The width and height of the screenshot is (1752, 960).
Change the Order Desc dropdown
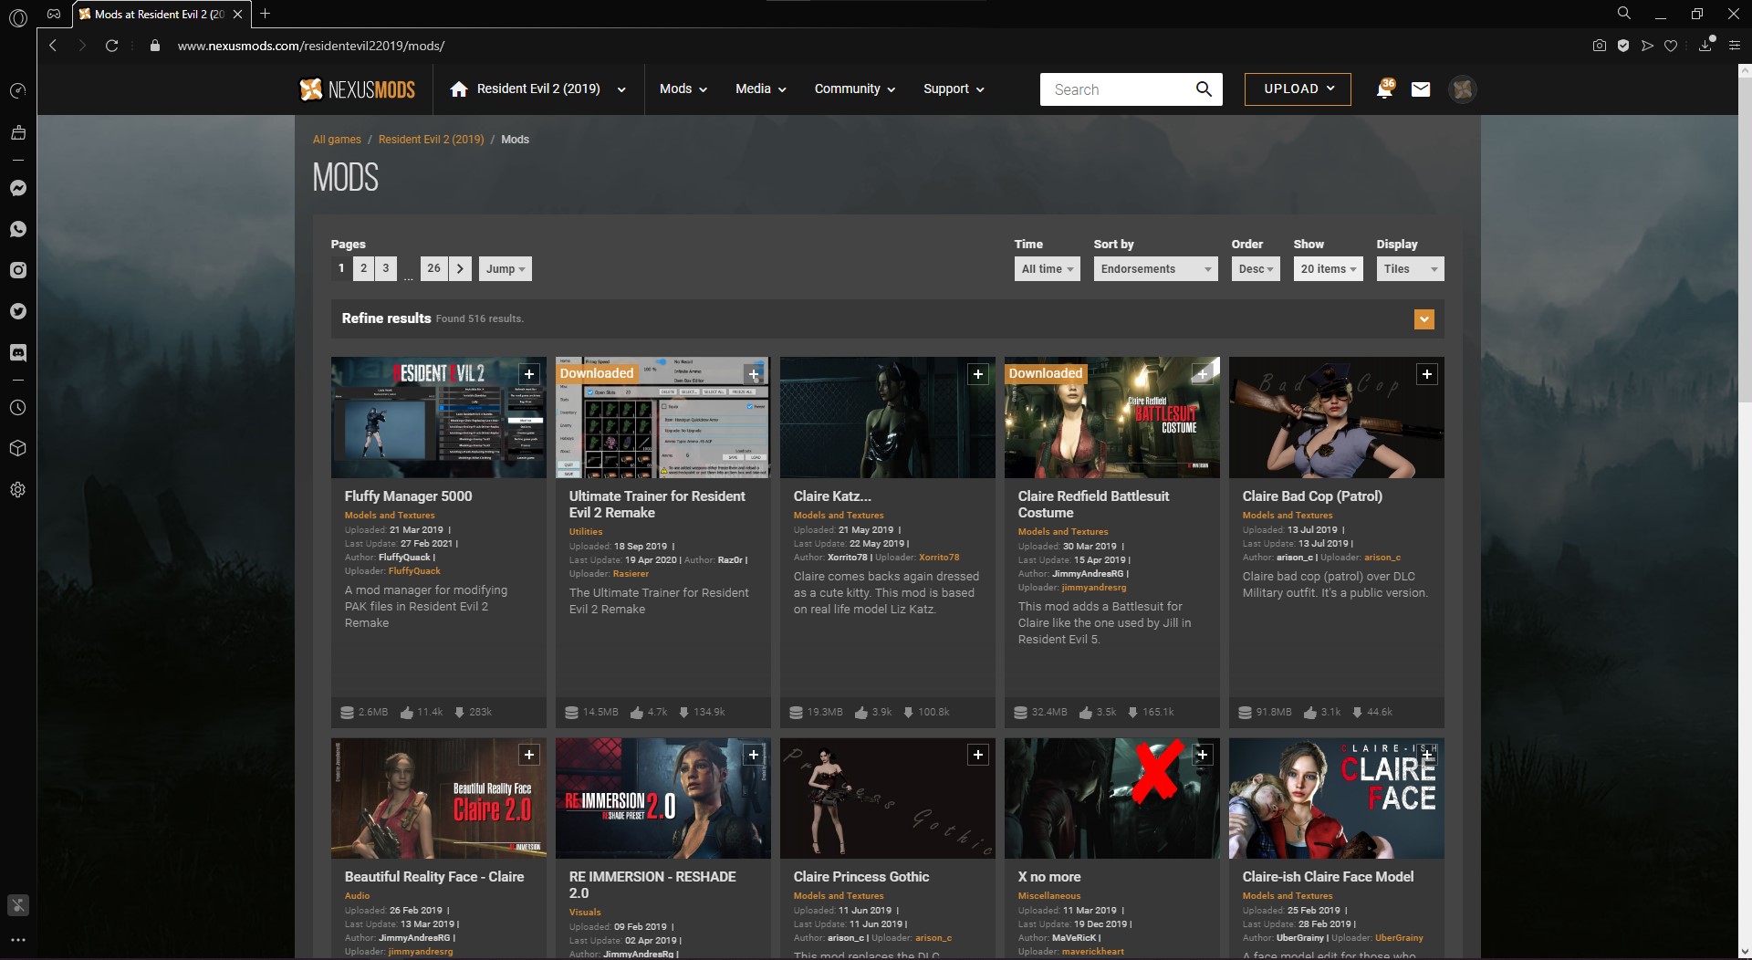(1256, 269)
